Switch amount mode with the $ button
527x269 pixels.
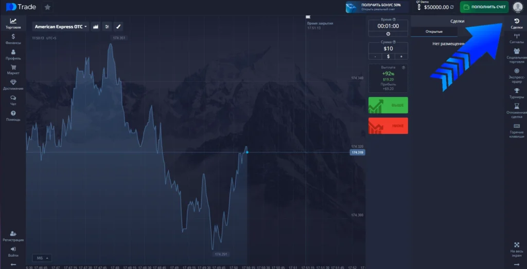pyautogui.click(x=388, y=56)
